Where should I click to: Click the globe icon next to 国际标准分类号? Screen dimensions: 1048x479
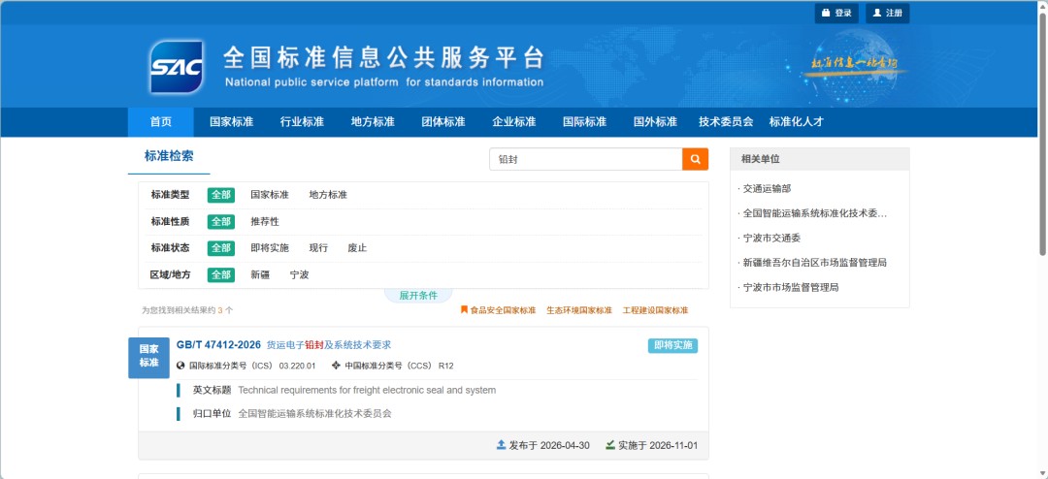(x=180, y=366)
